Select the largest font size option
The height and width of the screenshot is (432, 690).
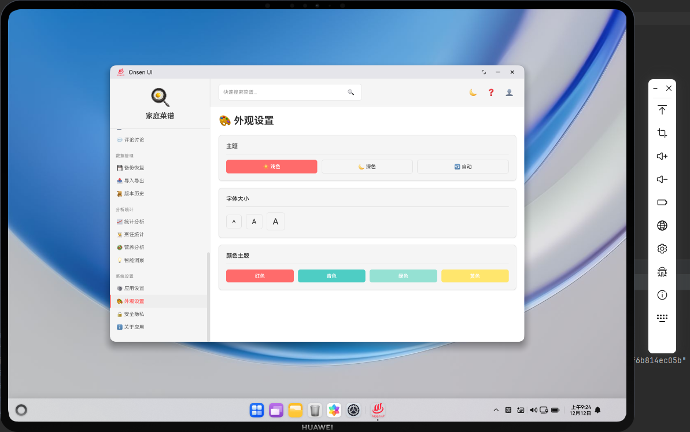point(275,221)
